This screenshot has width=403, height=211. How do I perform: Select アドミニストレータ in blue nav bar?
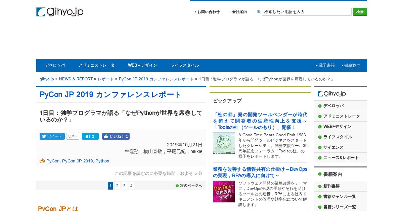pyautogui.click(x=96, y=65)
